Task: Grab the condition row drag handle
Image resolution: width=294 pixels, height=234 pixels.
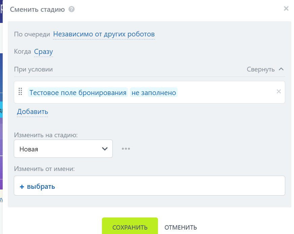Action: [x=20, y=92]
